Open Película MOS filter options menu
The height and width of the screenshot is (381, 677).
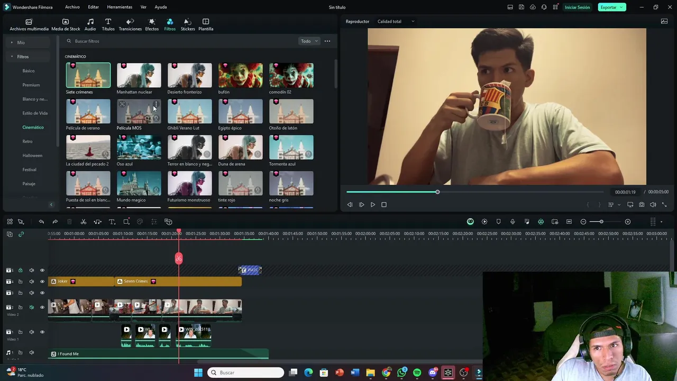point(156,104)
